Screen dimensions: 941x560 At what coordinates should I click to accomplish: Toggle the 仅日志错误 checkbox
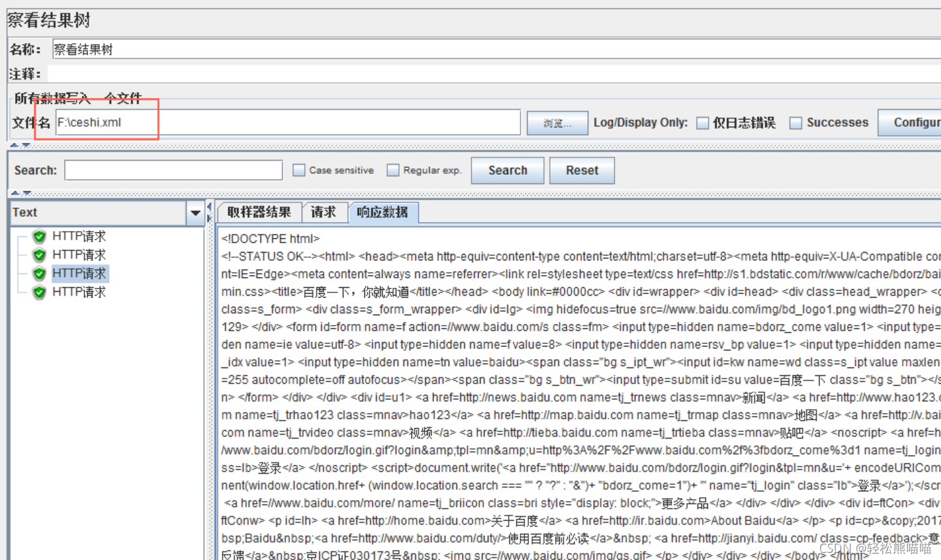click(703, 123)
